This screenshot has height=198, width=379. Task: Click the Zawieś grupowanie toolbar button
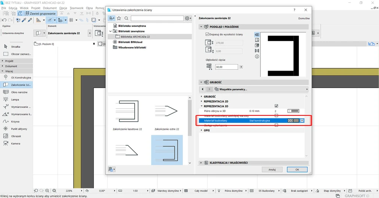coord(41,13)
